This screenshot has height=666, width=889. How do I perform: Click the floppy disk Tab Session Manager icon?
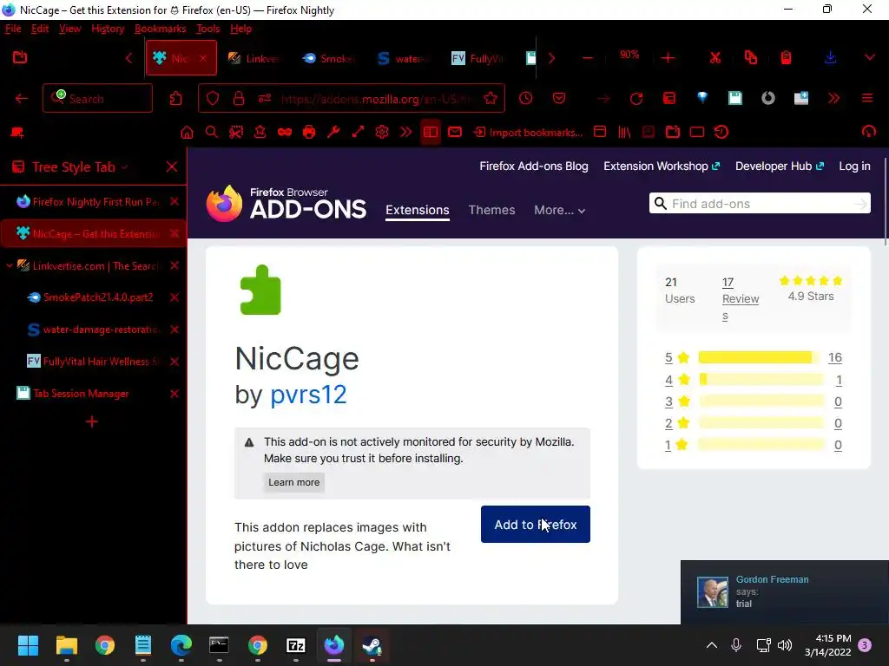[734, 99]
